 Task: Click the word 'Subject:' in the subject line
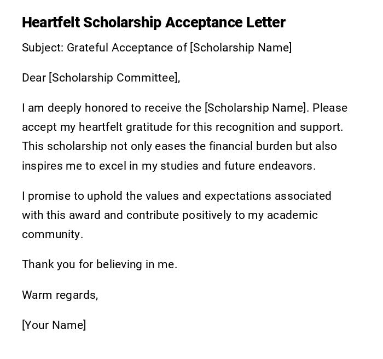pyautogui.click(x=43, y=48)
